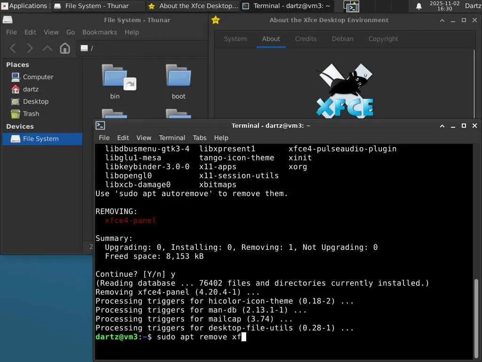The height and width of the screenshot is (362, 482).
Task: Click the Thunar location path bar
Action: click(x=142, y=49)
